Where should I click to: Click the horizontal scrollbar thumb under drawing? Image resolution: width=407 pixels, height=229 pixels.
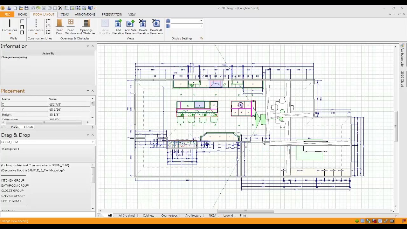tap(245, 211)
